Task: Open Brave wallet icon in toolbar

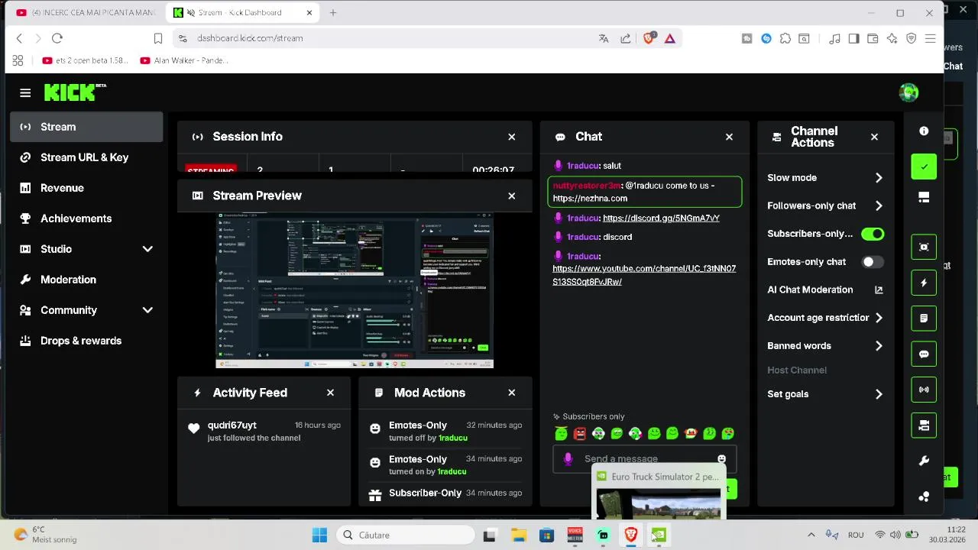Action: tap(873, 38)
